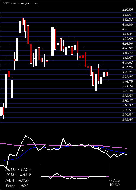The image size is (136, 190).
Task: Click the NSE PDSL munafasutra.org title text
Action: click(x=21, y=3)
